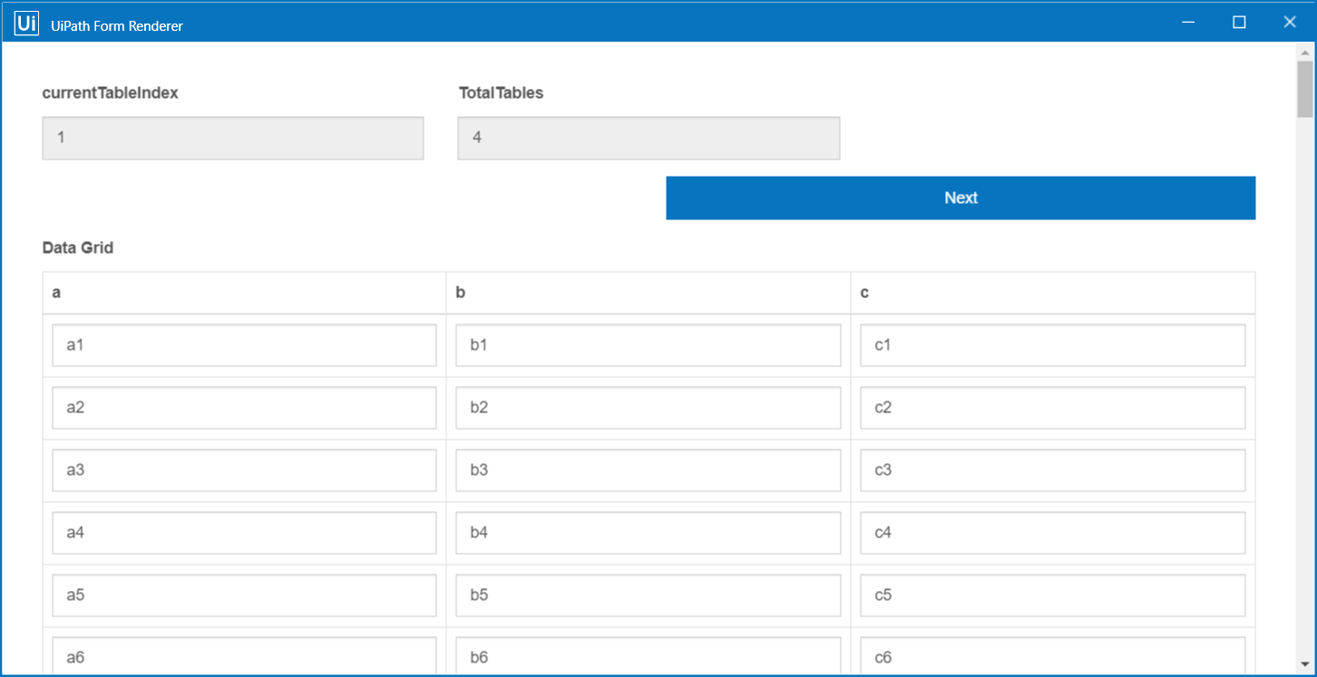1317x677 pixels.
Task: Select the b3 text box
Action: coord(648,470)
